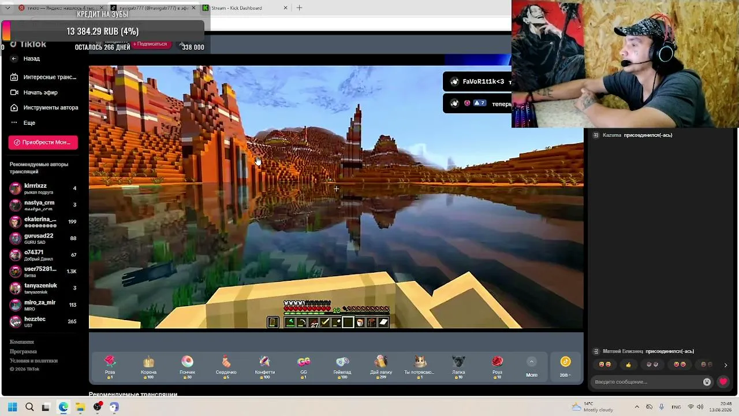Screen dimensions: 739x416
Task: Close the Kick Dashboard tab
Action: pyautogui.click(x=285, y=8)
